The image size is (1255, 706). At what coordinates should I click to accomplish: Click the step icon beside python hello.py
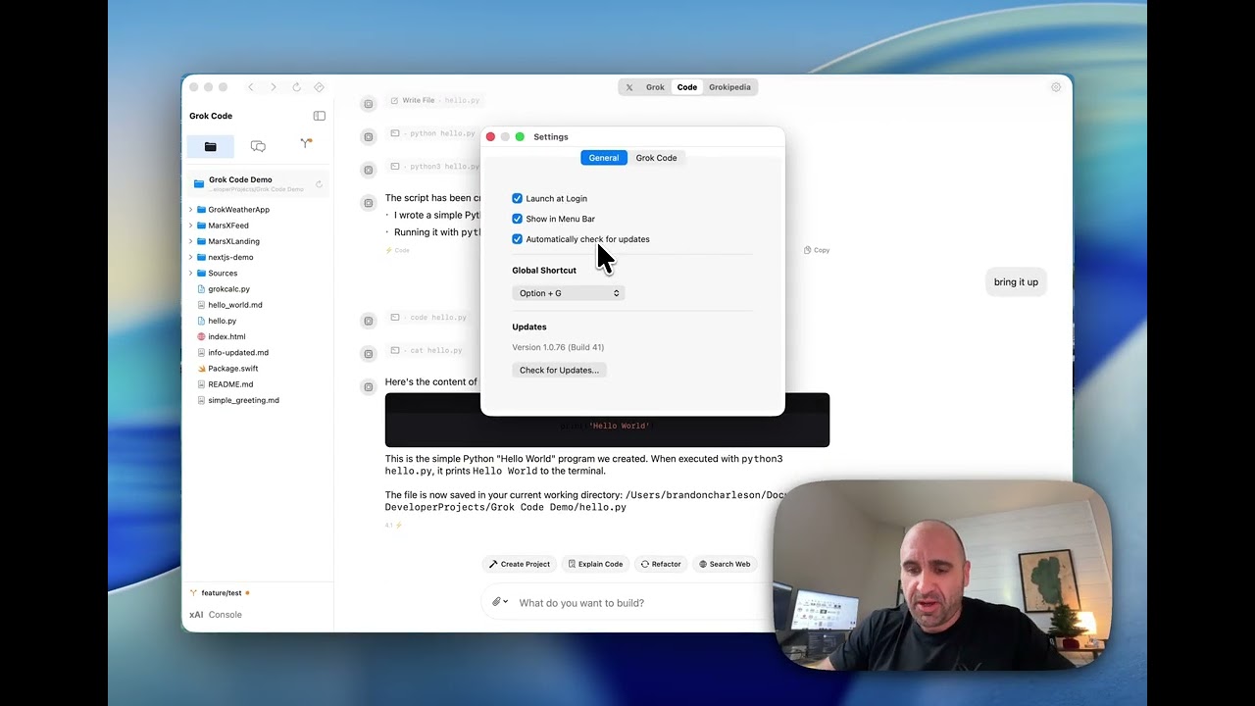369,136
